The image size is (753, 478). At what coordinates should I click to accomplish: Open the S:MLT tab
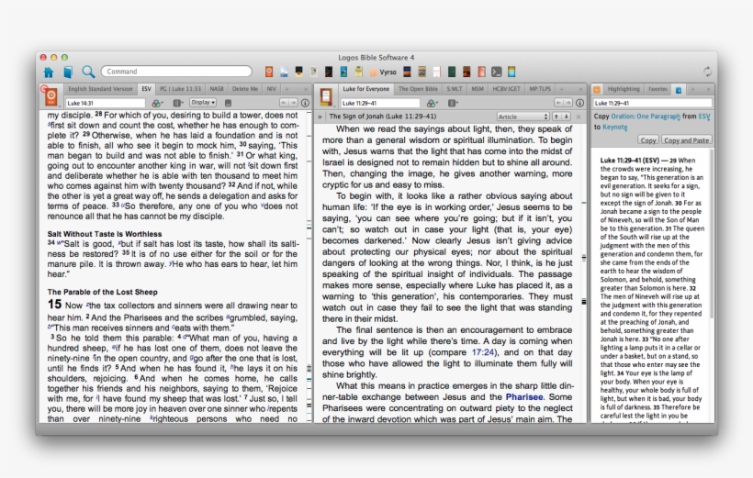(455, 89)
